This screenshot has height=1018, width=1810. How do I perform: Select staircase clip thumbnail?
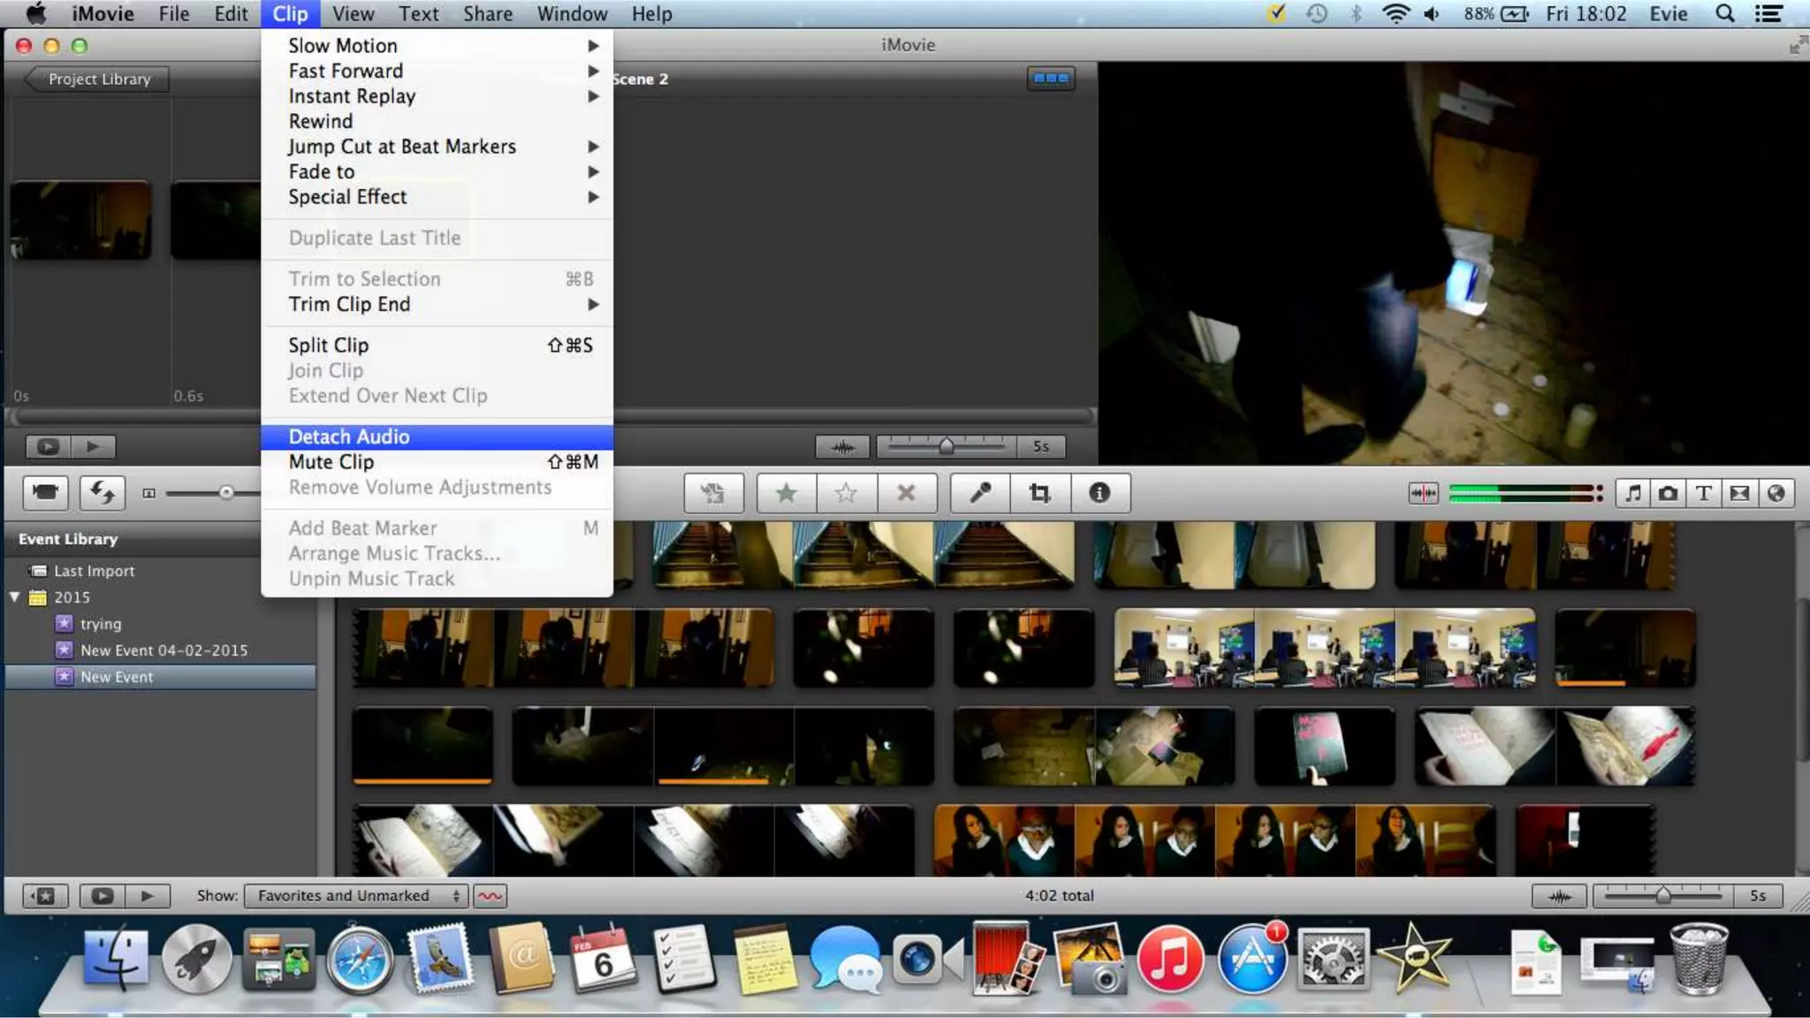coord(863,554)
